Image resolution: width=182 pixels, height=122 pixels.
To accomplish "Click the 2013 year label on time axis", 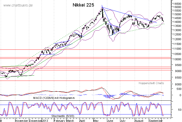I will 45,120.
